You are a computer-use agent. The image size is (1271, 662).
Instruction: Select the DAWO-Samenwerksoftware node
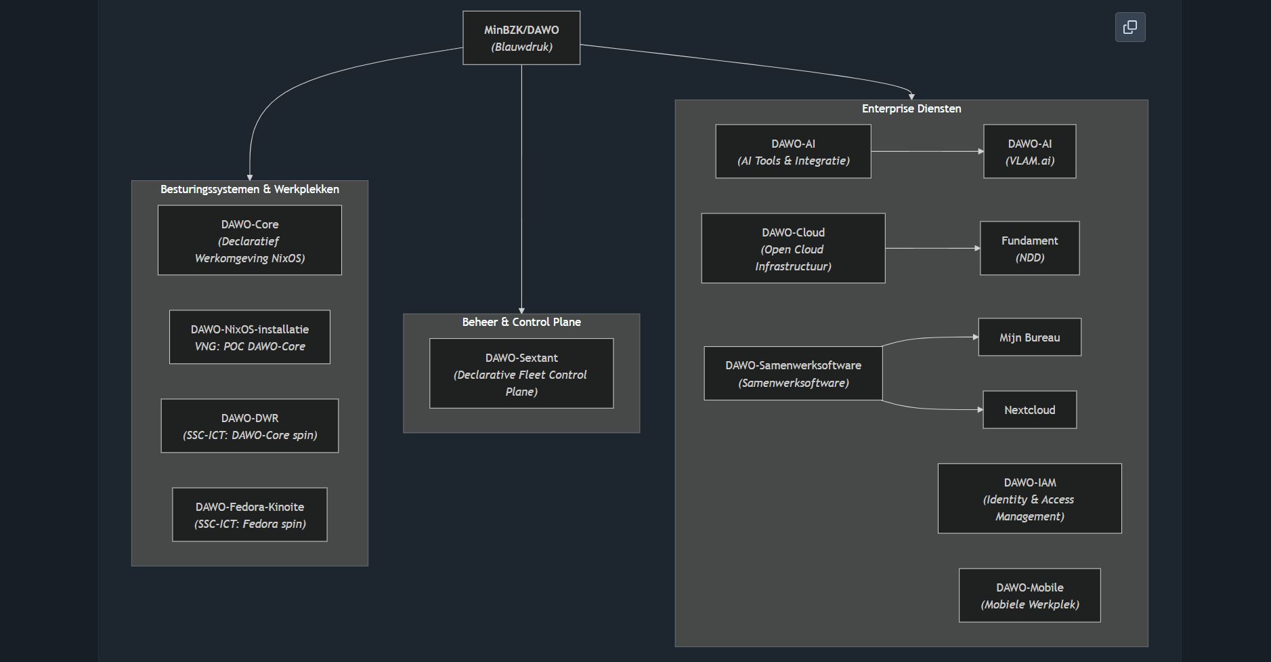coord(793,373)
